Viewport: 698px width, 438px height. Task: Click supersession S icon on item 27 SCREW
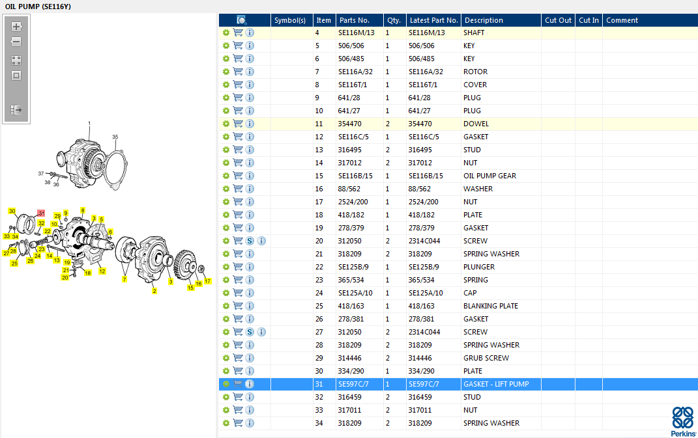(x=250, y=332)
